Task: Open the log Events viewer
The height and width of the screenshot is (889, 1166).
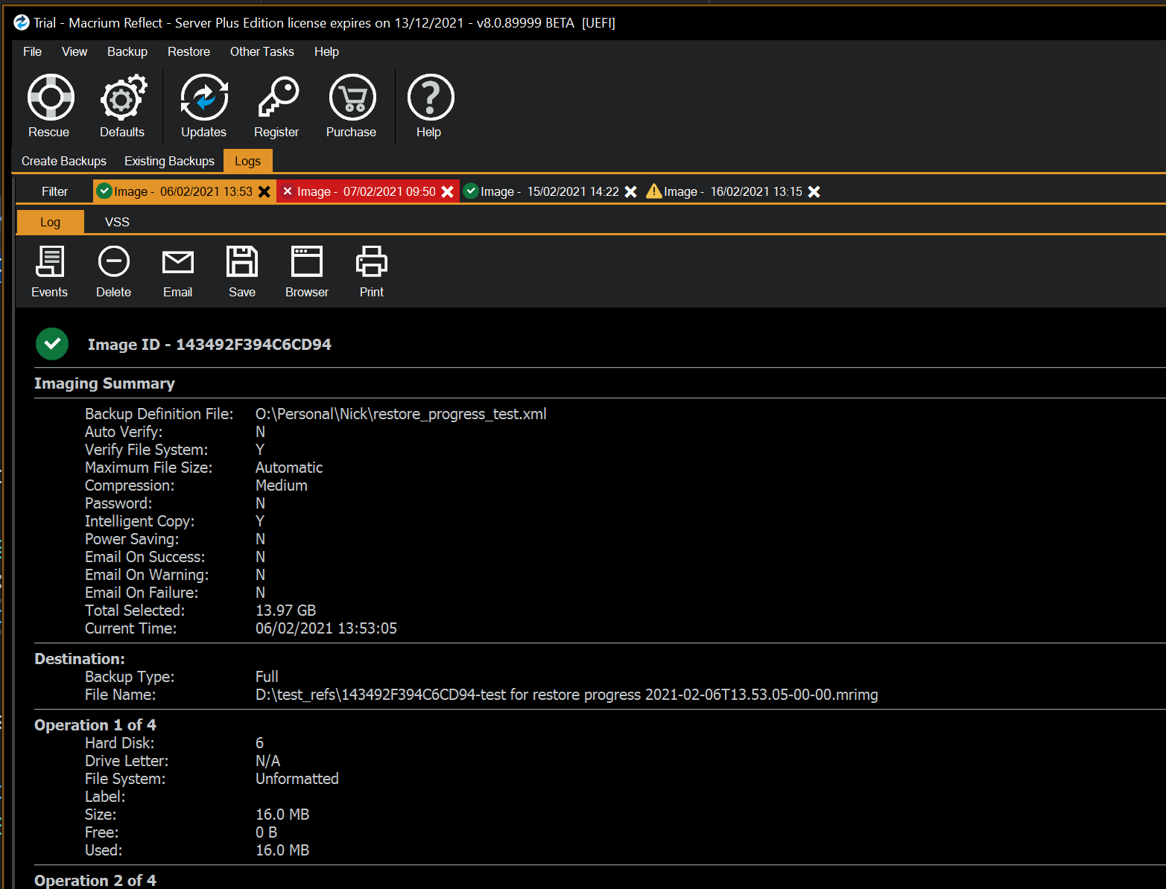Action: click(50, 271)
